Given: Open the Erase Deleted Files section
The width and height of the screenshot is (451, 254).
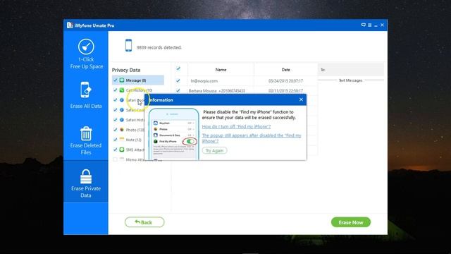Looking at the screenshot, I should [x=86, y=141].
